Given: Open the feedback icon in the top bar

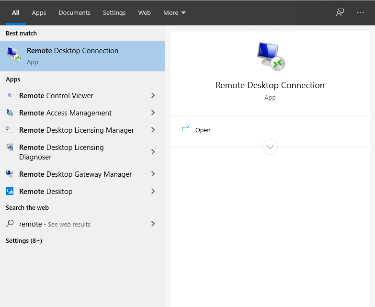Looking at the screenshot, I should pyautogui.click(x=340, y=12).
